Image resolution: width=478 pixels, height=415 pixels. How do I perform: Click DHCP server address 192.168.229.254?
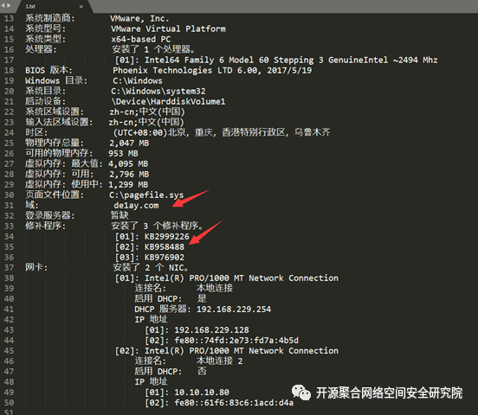tap(234, 310)
